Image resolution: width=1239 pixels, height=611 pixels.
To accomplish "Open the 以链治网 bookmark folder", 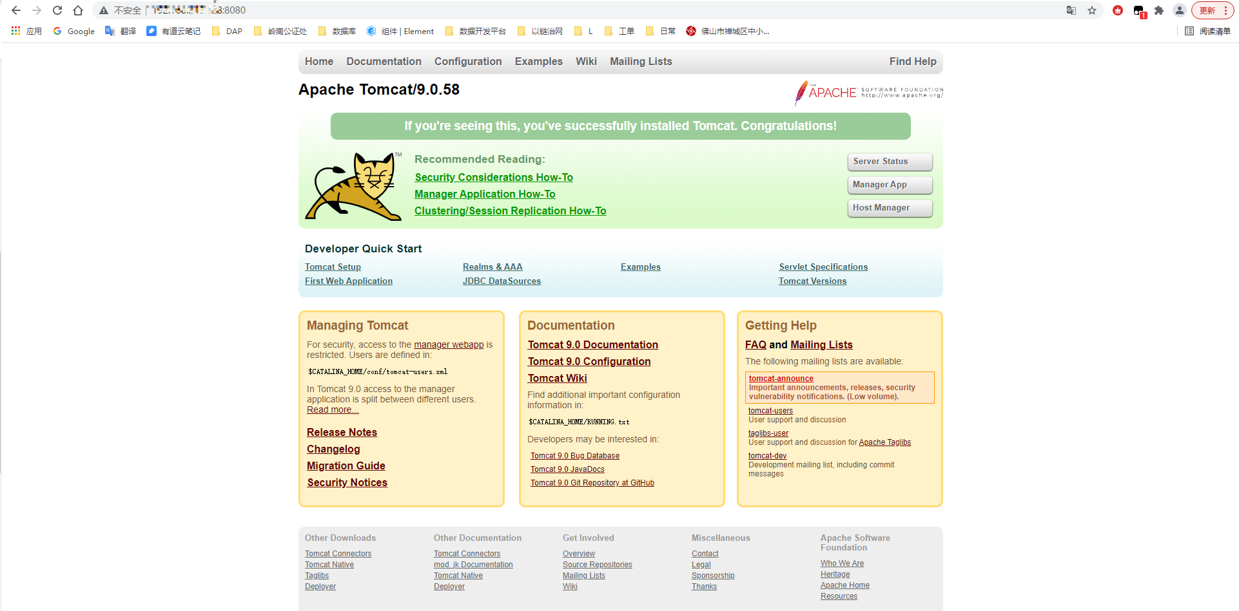I will [x=540, y=31].
